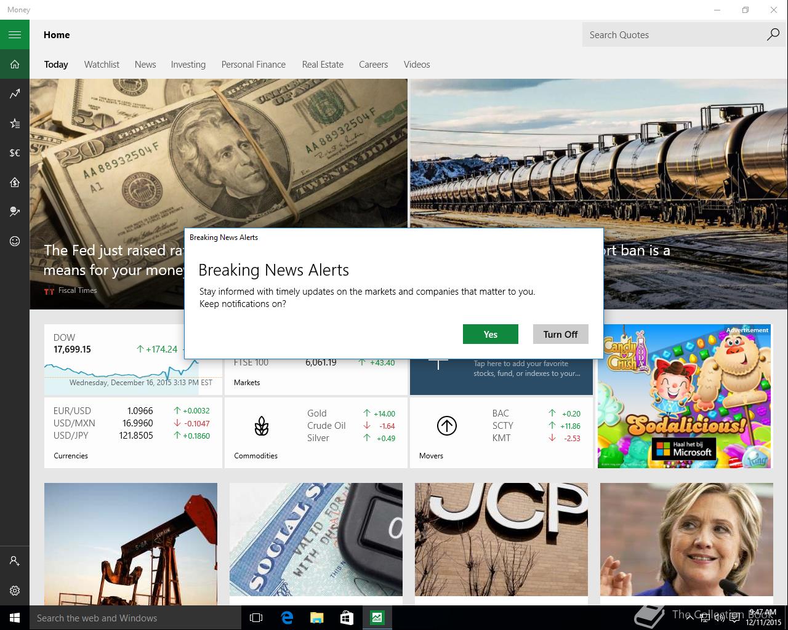Open the Real Estate tab
Image resolution: width=788 pixels, height=630 pixels.
[323, 65]
